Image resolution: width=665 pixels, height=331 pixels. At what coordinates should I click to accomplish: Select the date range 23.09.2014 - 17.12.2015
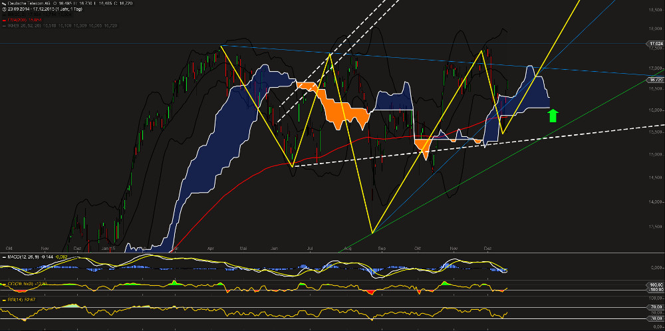[x=31, y=9]
